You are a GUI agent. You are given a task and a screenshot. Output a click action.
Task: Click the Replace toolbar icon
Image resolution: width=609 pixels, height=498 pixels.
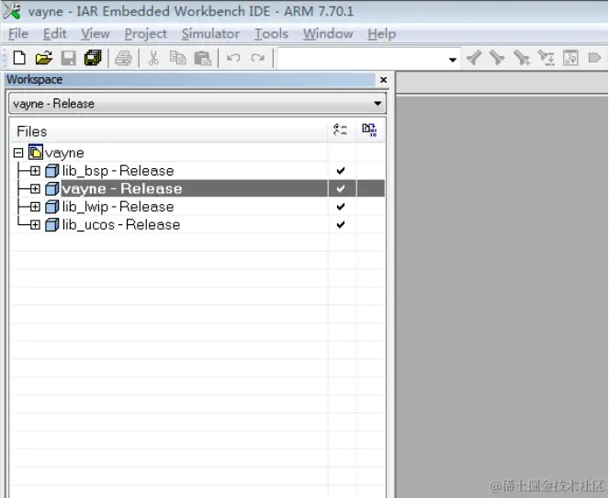547,58
